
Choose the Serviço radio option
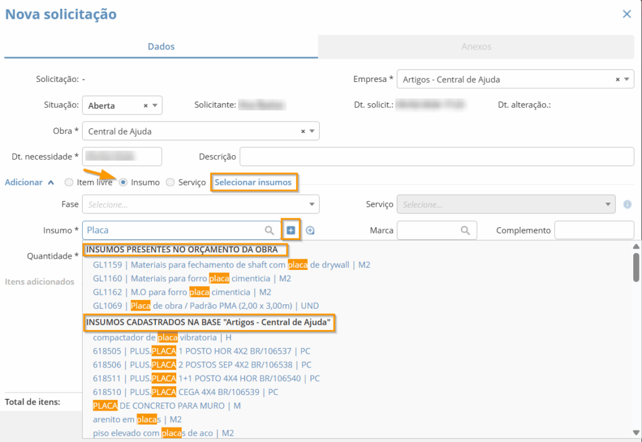click(x=171, y=182)
